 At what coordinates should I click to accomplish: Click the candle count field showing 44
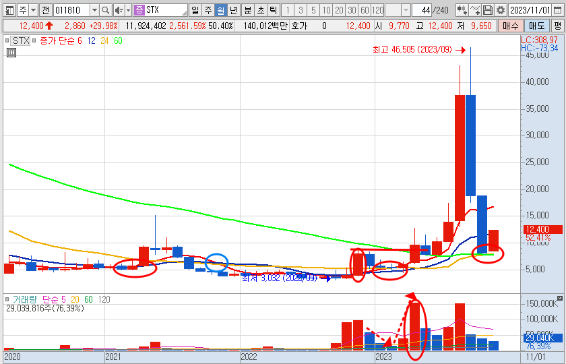coord(422,10)
